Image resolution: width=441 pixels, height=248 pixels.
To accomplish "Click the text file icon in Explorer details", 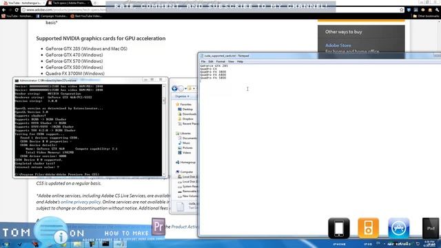I will [181, 207].
